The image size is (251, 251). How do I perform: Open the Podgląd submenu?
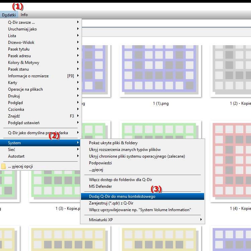(41, 103)
